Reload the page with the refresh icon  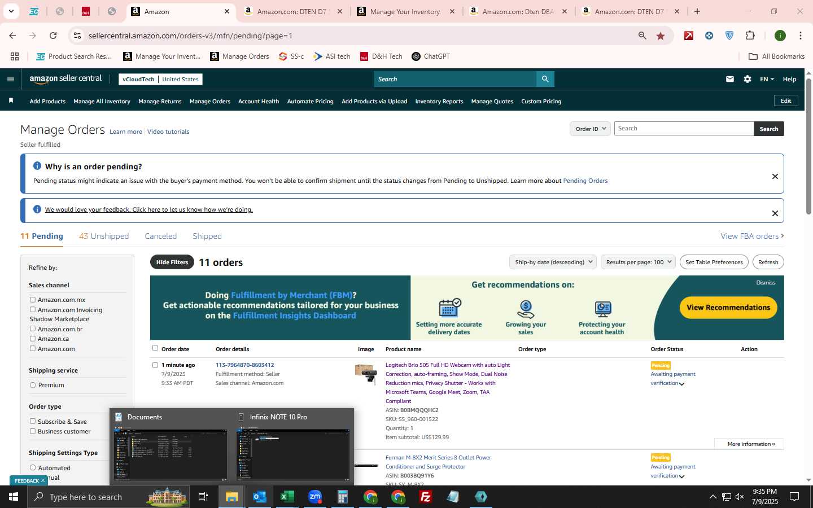(53, 36)
